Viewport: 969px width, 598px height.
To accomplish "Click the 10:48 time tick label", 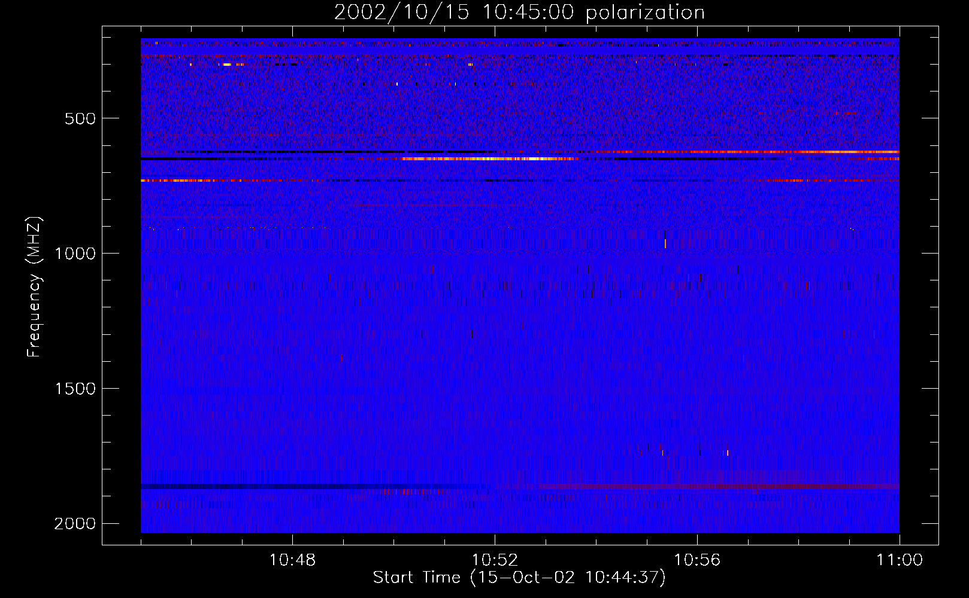I will (x=293, y=560).
